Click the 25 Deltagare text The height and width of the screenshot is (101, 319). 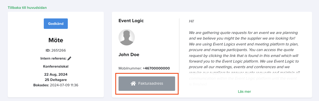56,80
